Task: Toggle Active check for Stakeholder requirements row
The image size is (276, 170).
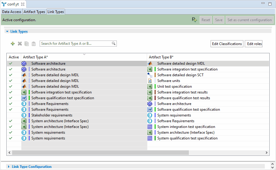Action: [x=11, y=115]
